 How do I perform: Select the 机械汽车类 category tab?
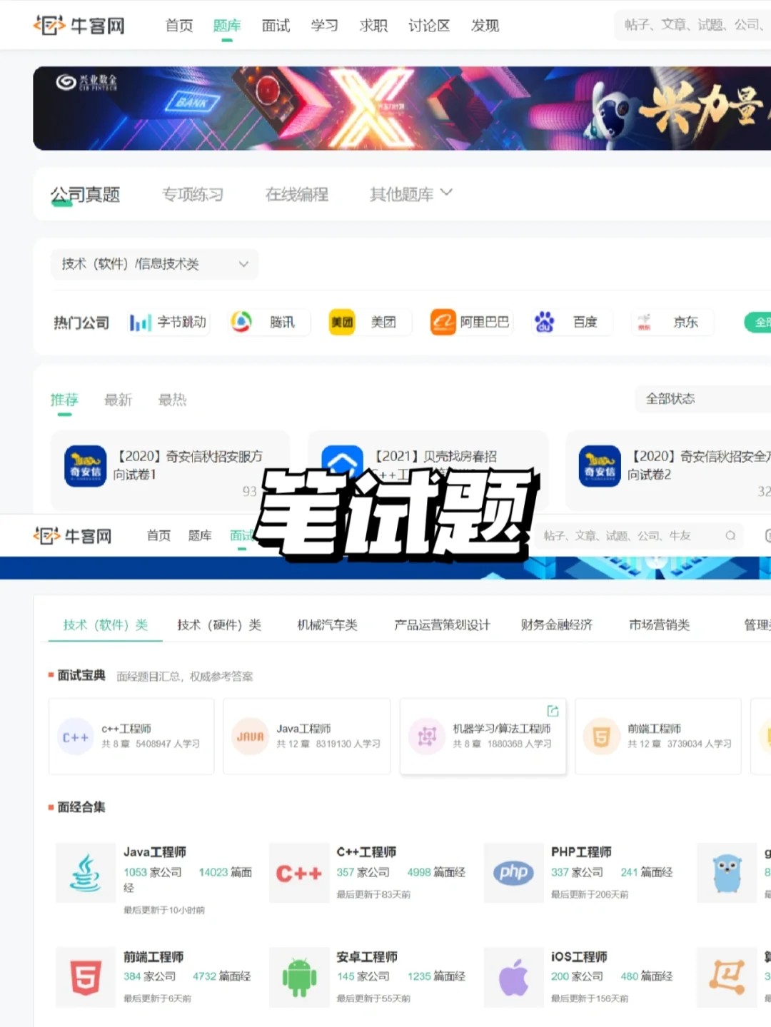click(x=328, y=625)
